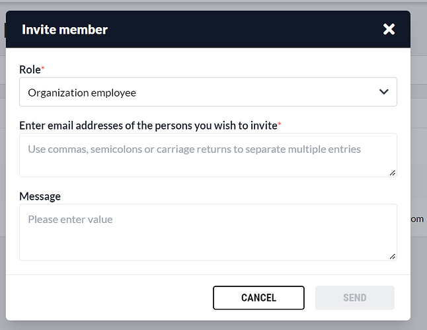Click the 'Enter email addresses' label
Screen dimensions: 427x330
click(x=148, y=125)
